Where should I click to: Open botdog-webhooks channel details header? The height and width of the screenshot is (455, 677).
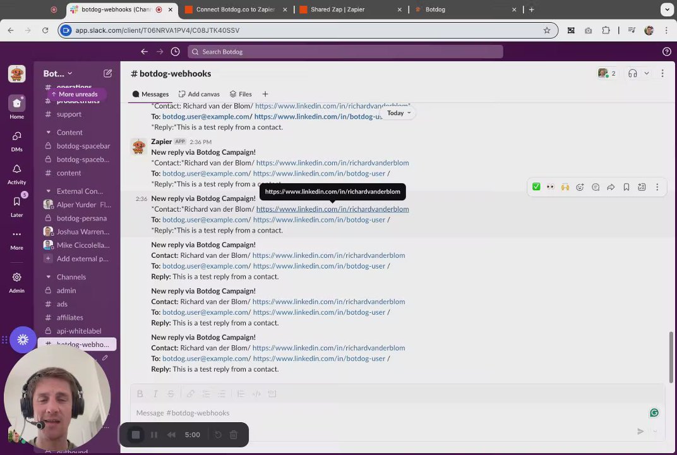(171, 73)
